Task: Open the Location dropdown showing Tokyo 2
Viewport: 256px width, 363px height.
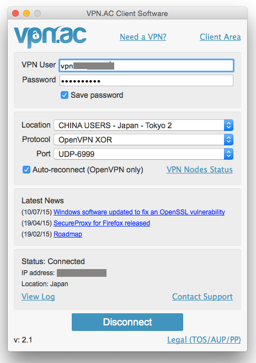Action: pos(143,125)
